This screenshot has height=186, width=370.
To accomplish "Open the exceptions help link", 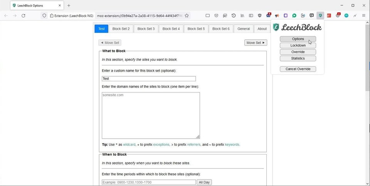I will 161,144.
